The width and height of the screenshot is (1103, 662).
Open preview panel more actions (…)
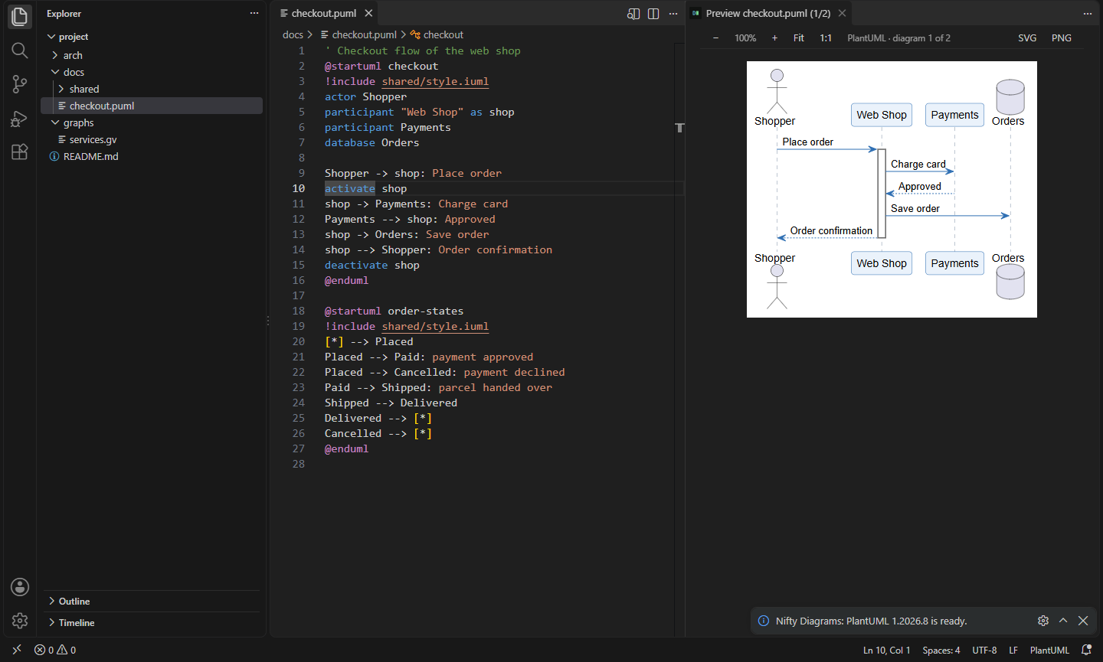click(x=1087, y=14)
